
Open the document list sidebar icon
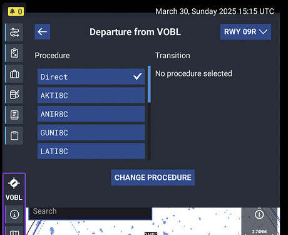click(x=14, y=115)
